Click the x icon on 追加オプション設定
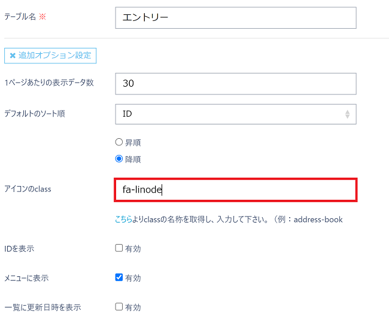389x323 pixels. click(13, 56)
